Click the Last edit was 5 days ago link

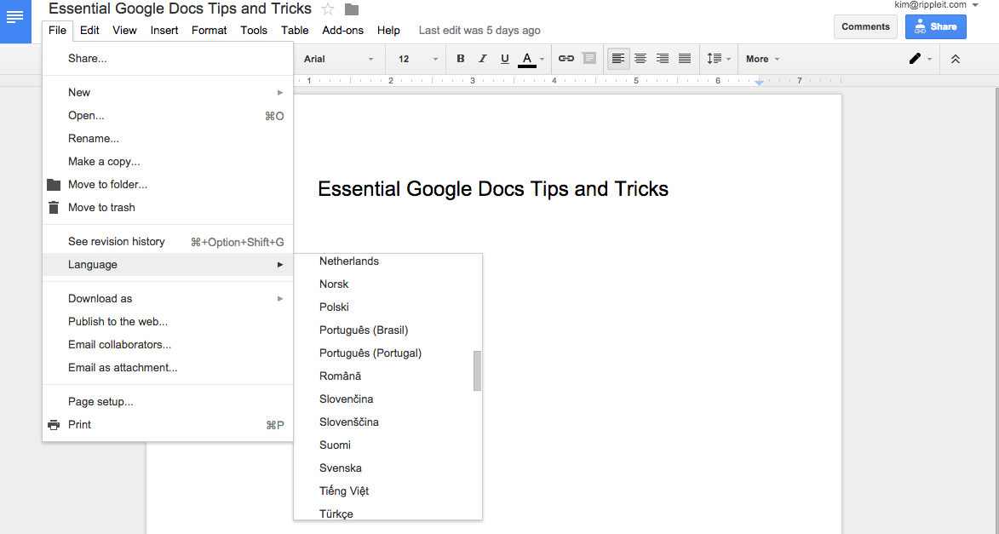pos(479,30)
